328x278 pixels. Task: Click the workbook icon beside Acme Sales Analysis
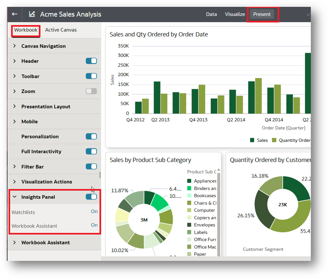32,14
